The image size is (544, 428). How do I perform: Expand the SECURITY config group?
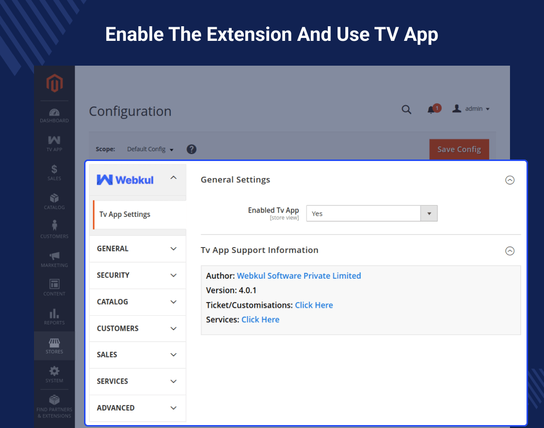(x=137, y=275)
